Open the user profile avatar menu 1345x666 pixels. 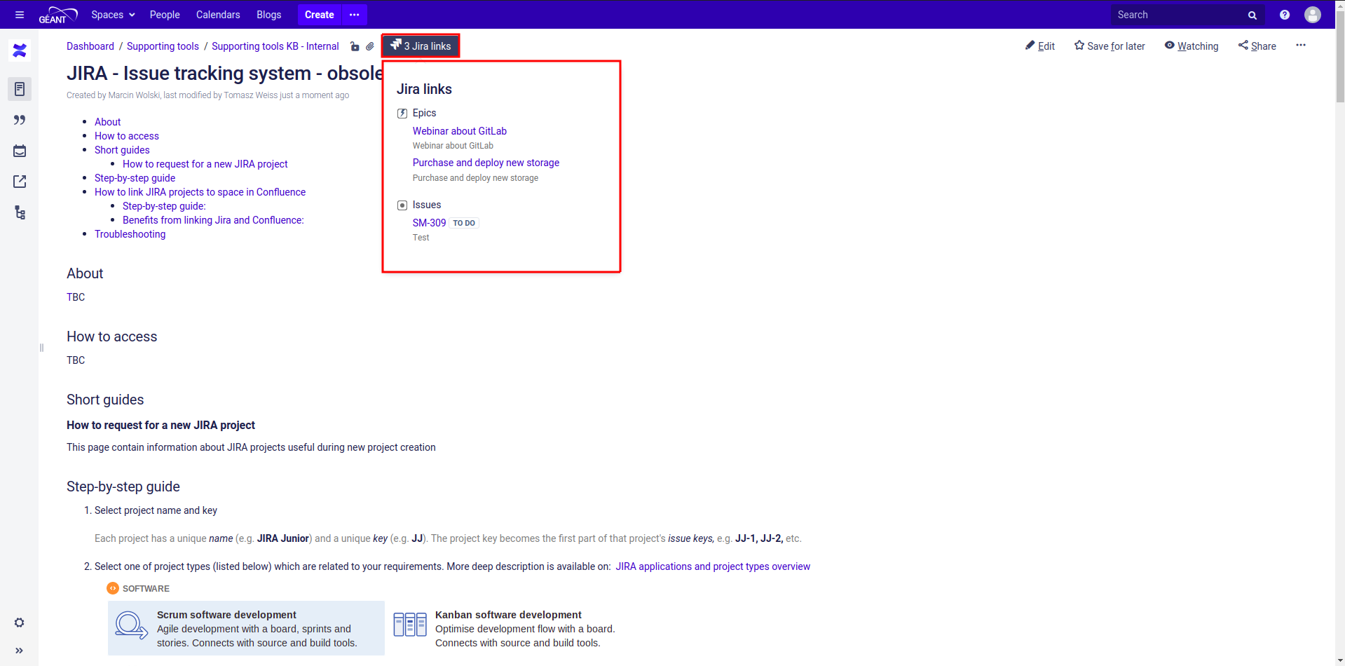tap(1313, 15)
